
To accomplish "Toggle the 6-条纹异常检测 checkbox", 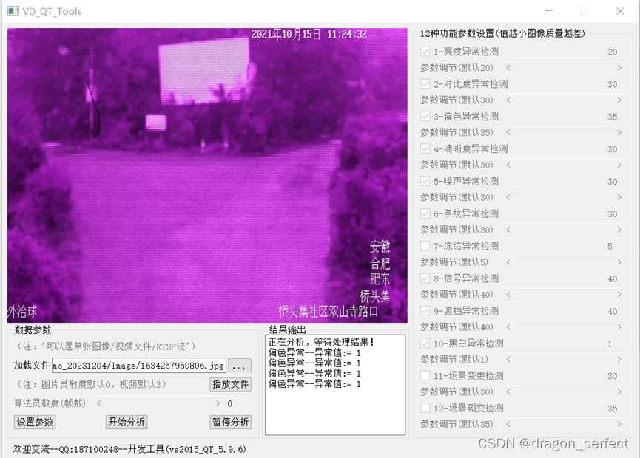I will 425,213.
